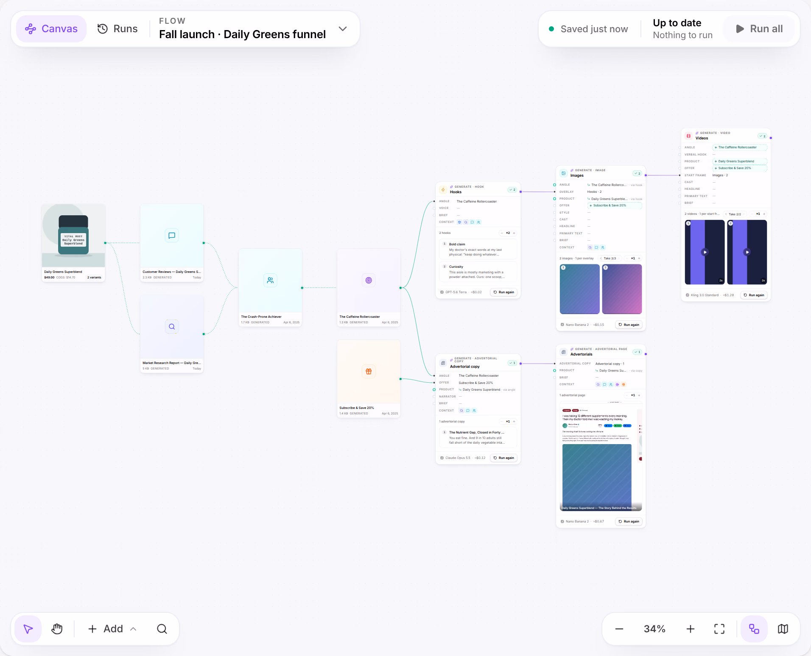
Task: Run again on the Advertorial copy node
Action: (x=504, y=458)
